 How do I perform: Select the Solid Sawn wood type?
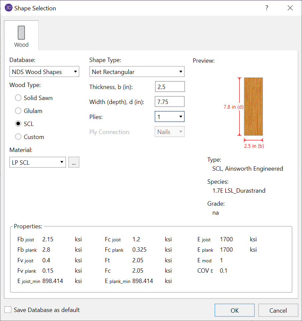18,98
